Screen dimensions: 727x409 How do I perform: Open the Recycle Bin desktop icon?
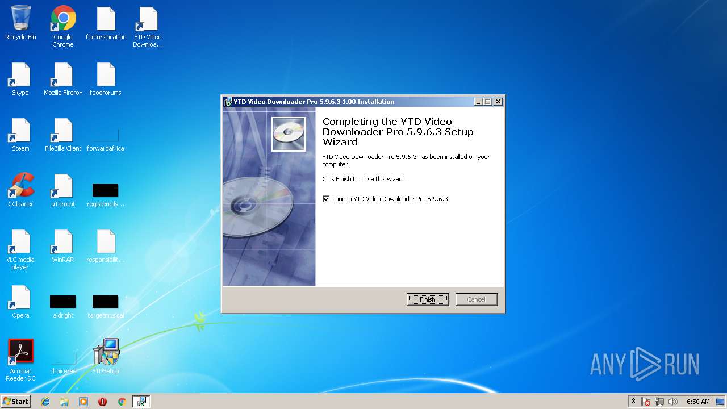coord(20,23)
